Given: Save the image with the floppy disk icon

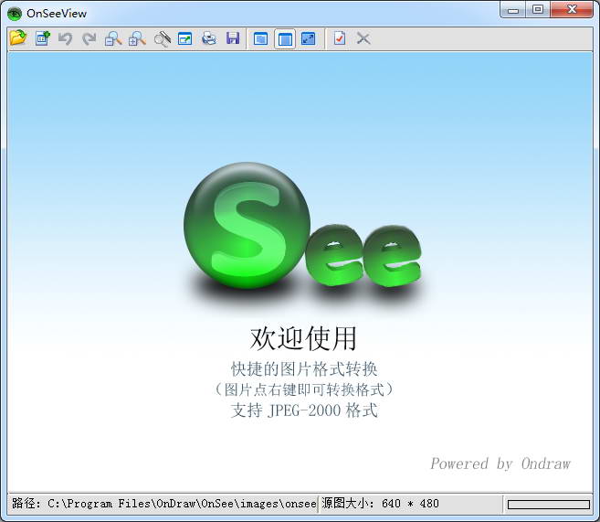Looking at the screenshot, I should coord(233,38).
